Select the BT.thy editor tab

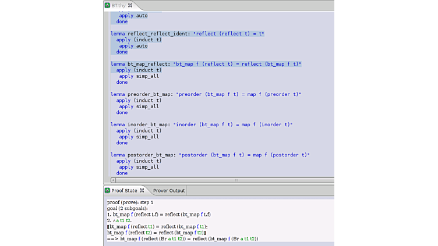(119, 5)
